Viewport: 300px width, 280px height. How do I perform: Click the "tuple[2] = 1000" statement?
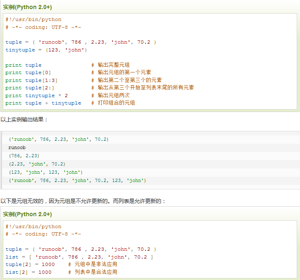[x=30, y=264]
